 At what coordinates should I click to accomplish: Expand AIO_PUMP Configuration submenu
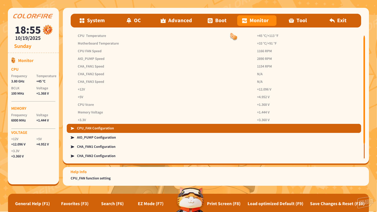96,138
